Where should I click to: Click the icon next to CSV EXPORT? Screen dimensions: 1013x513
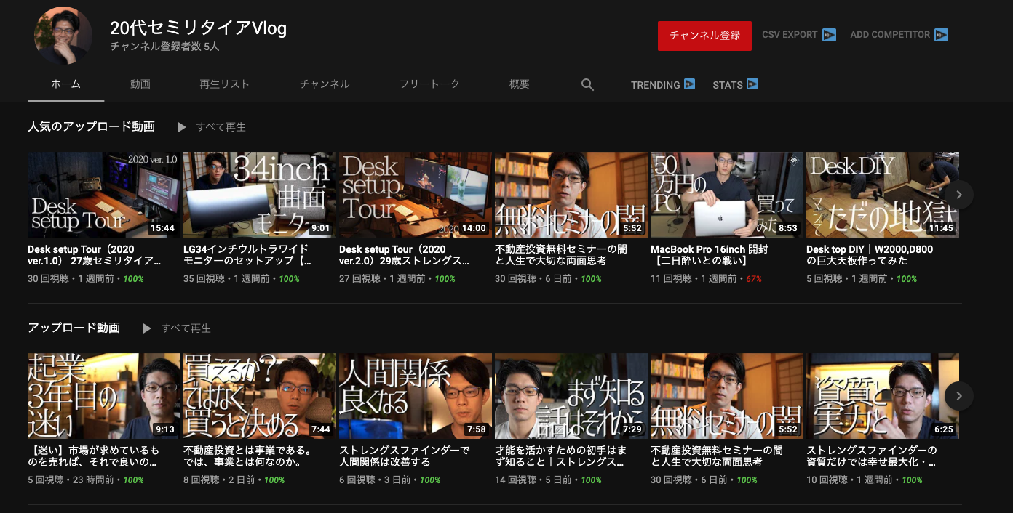[x=829, y=35]
